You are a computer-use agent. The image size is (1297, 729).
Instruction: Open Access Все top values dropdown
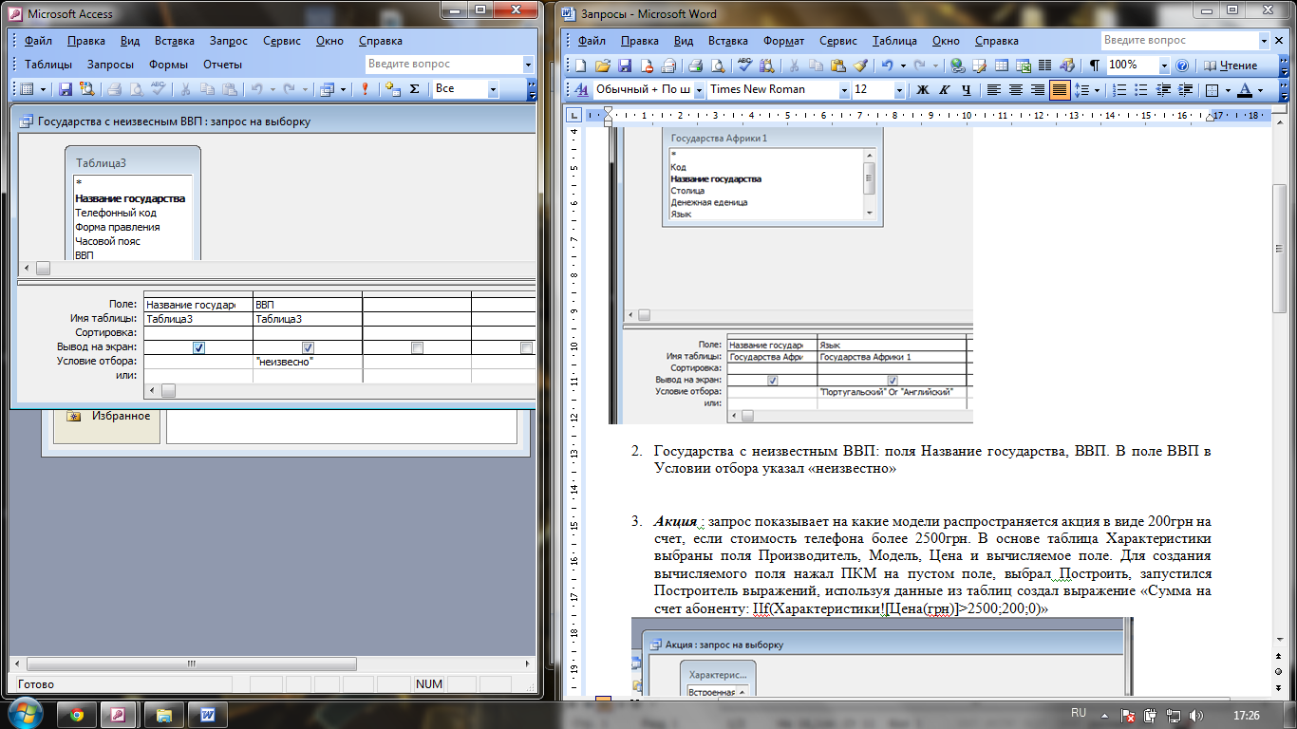(x=493, y=88)
